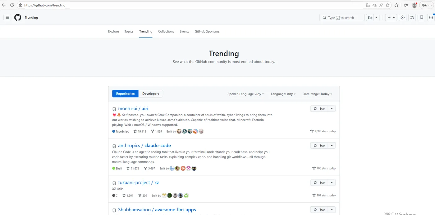Click first contributor avatar of claude-code
This screenshot has height=215, width=435.
point(172,169)
